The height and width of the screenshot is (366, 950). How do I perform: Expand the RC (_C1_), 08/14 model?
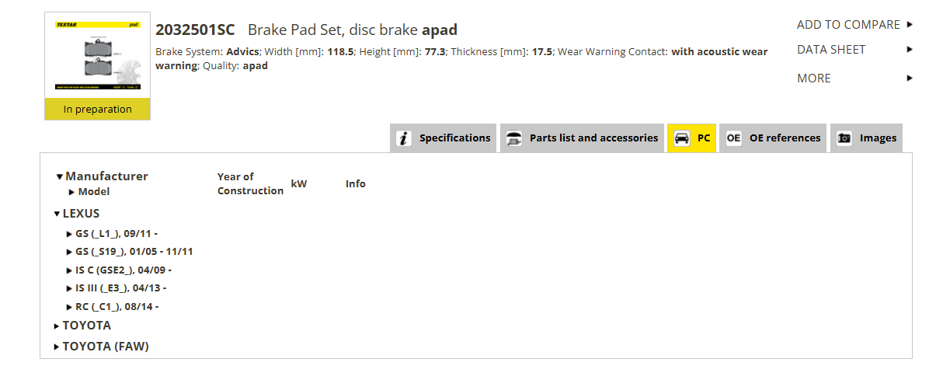click(70, 307)
